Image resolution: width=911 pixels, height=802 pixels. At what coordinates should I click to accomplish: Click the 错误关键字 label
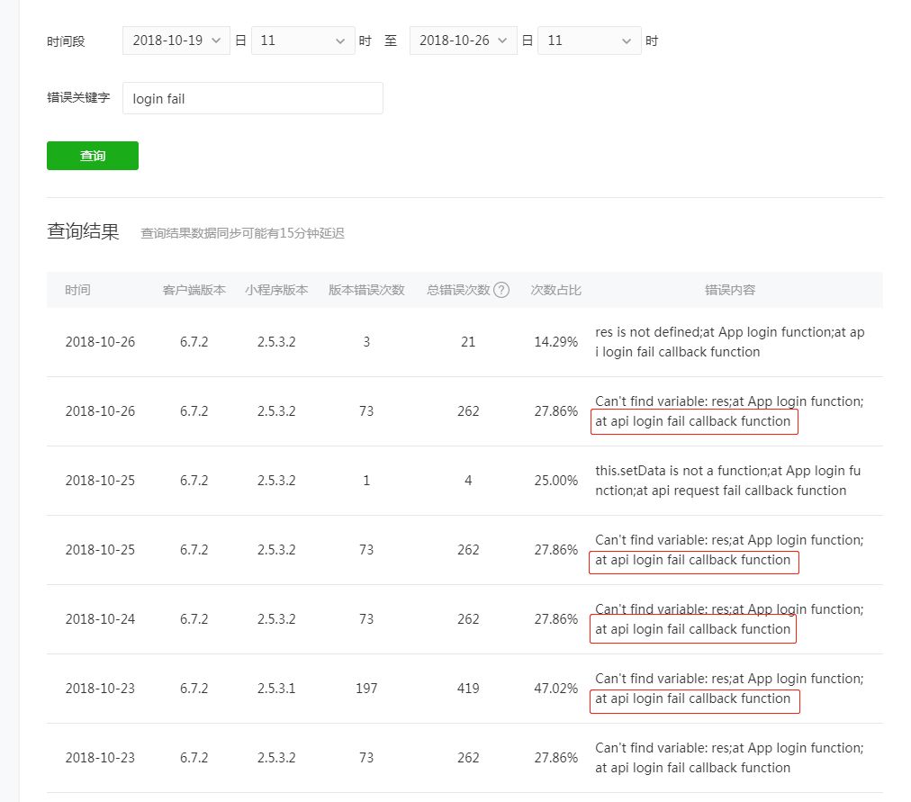[x=78, y=97]
